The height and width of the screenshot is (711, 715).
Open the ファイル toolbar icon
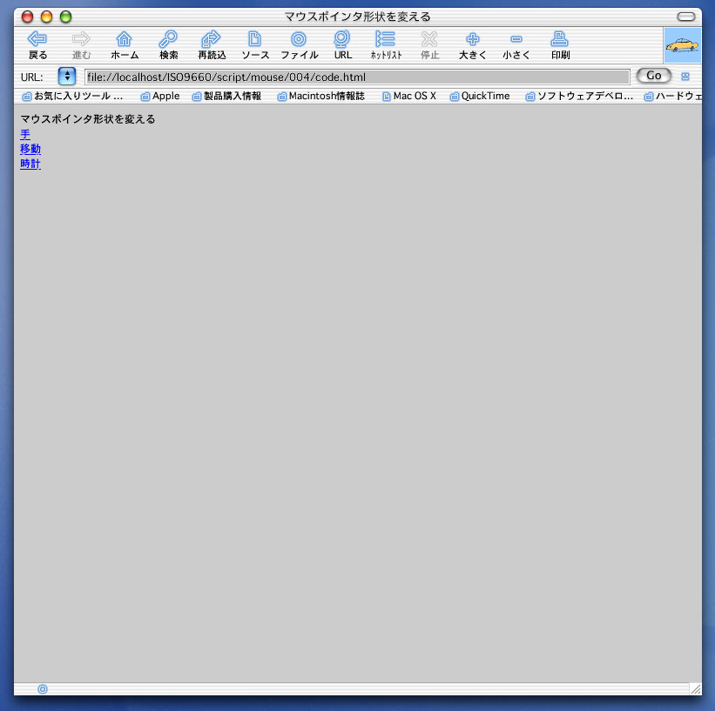point(299,39)
